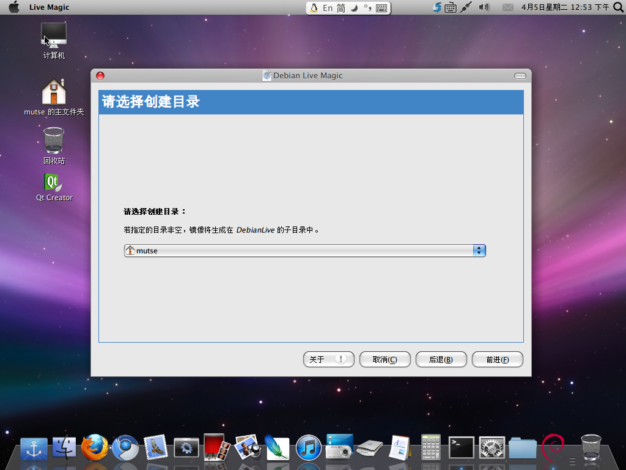Click the 关于 about button
Screen dimensions: 626x470
(328, 359)
